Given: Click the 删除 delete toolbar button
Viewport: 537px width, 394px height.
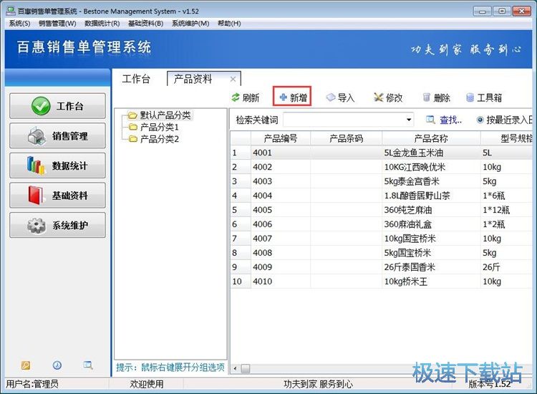Looking at the screenshot, I should click(436, 98).
